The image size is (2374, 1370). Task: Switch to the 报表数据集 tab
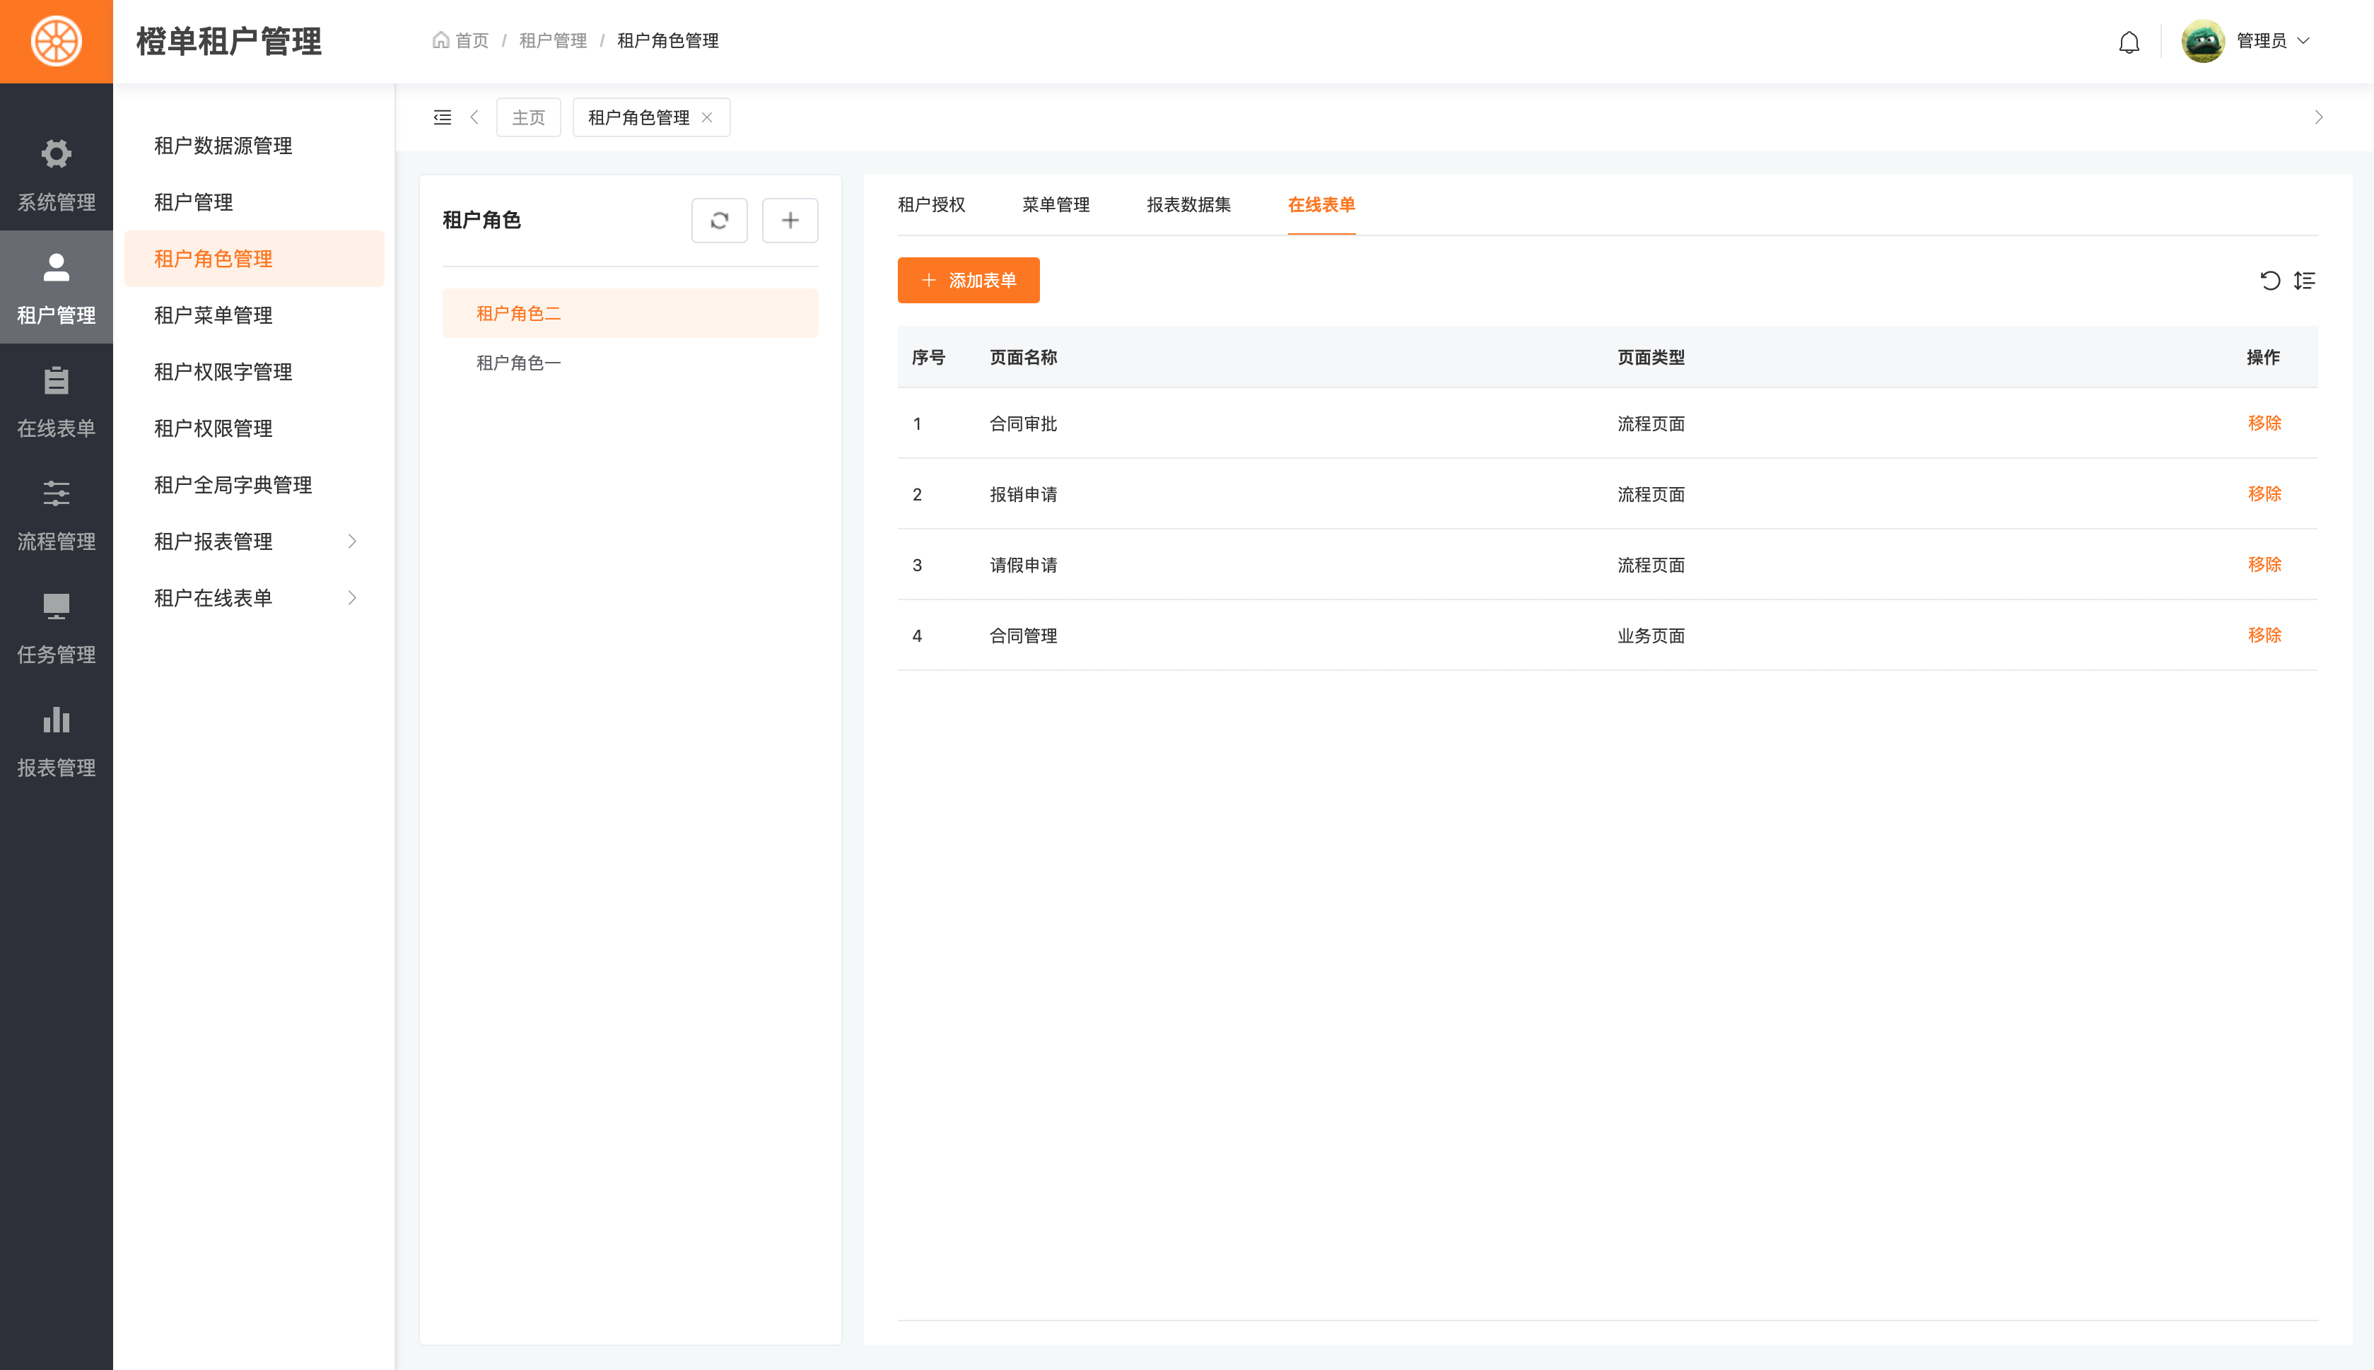(x=1188, y=204)
